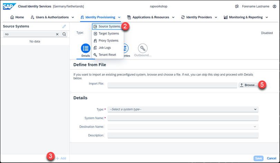Clear the search field with the X icon
Screen dimensions: 280x163
tap(57, 34)
